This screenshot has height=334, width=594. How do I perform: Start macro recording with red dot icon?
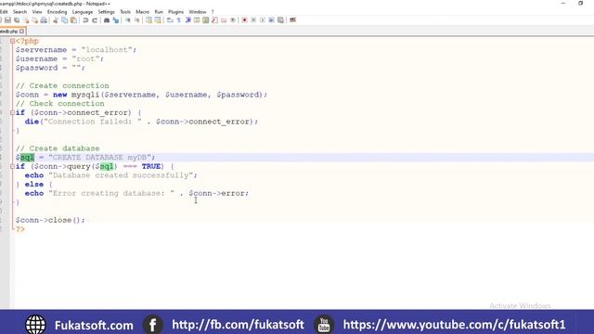pyautogui.click(x=244, y=20)
